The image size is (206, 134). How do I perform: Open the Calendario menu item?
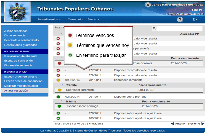pyautogui.click(x=75, y=20)
